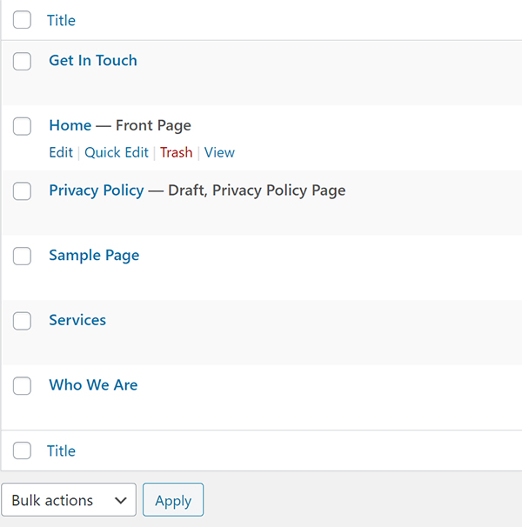Open Quick Edit for the Home page

117,152
